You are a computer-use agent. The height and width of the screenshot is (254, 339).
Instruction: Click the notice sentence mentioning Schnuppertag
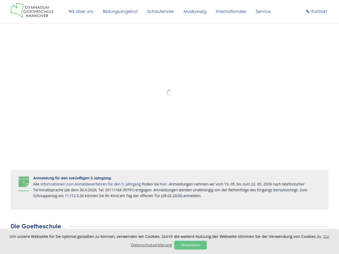tap(117, 196)
